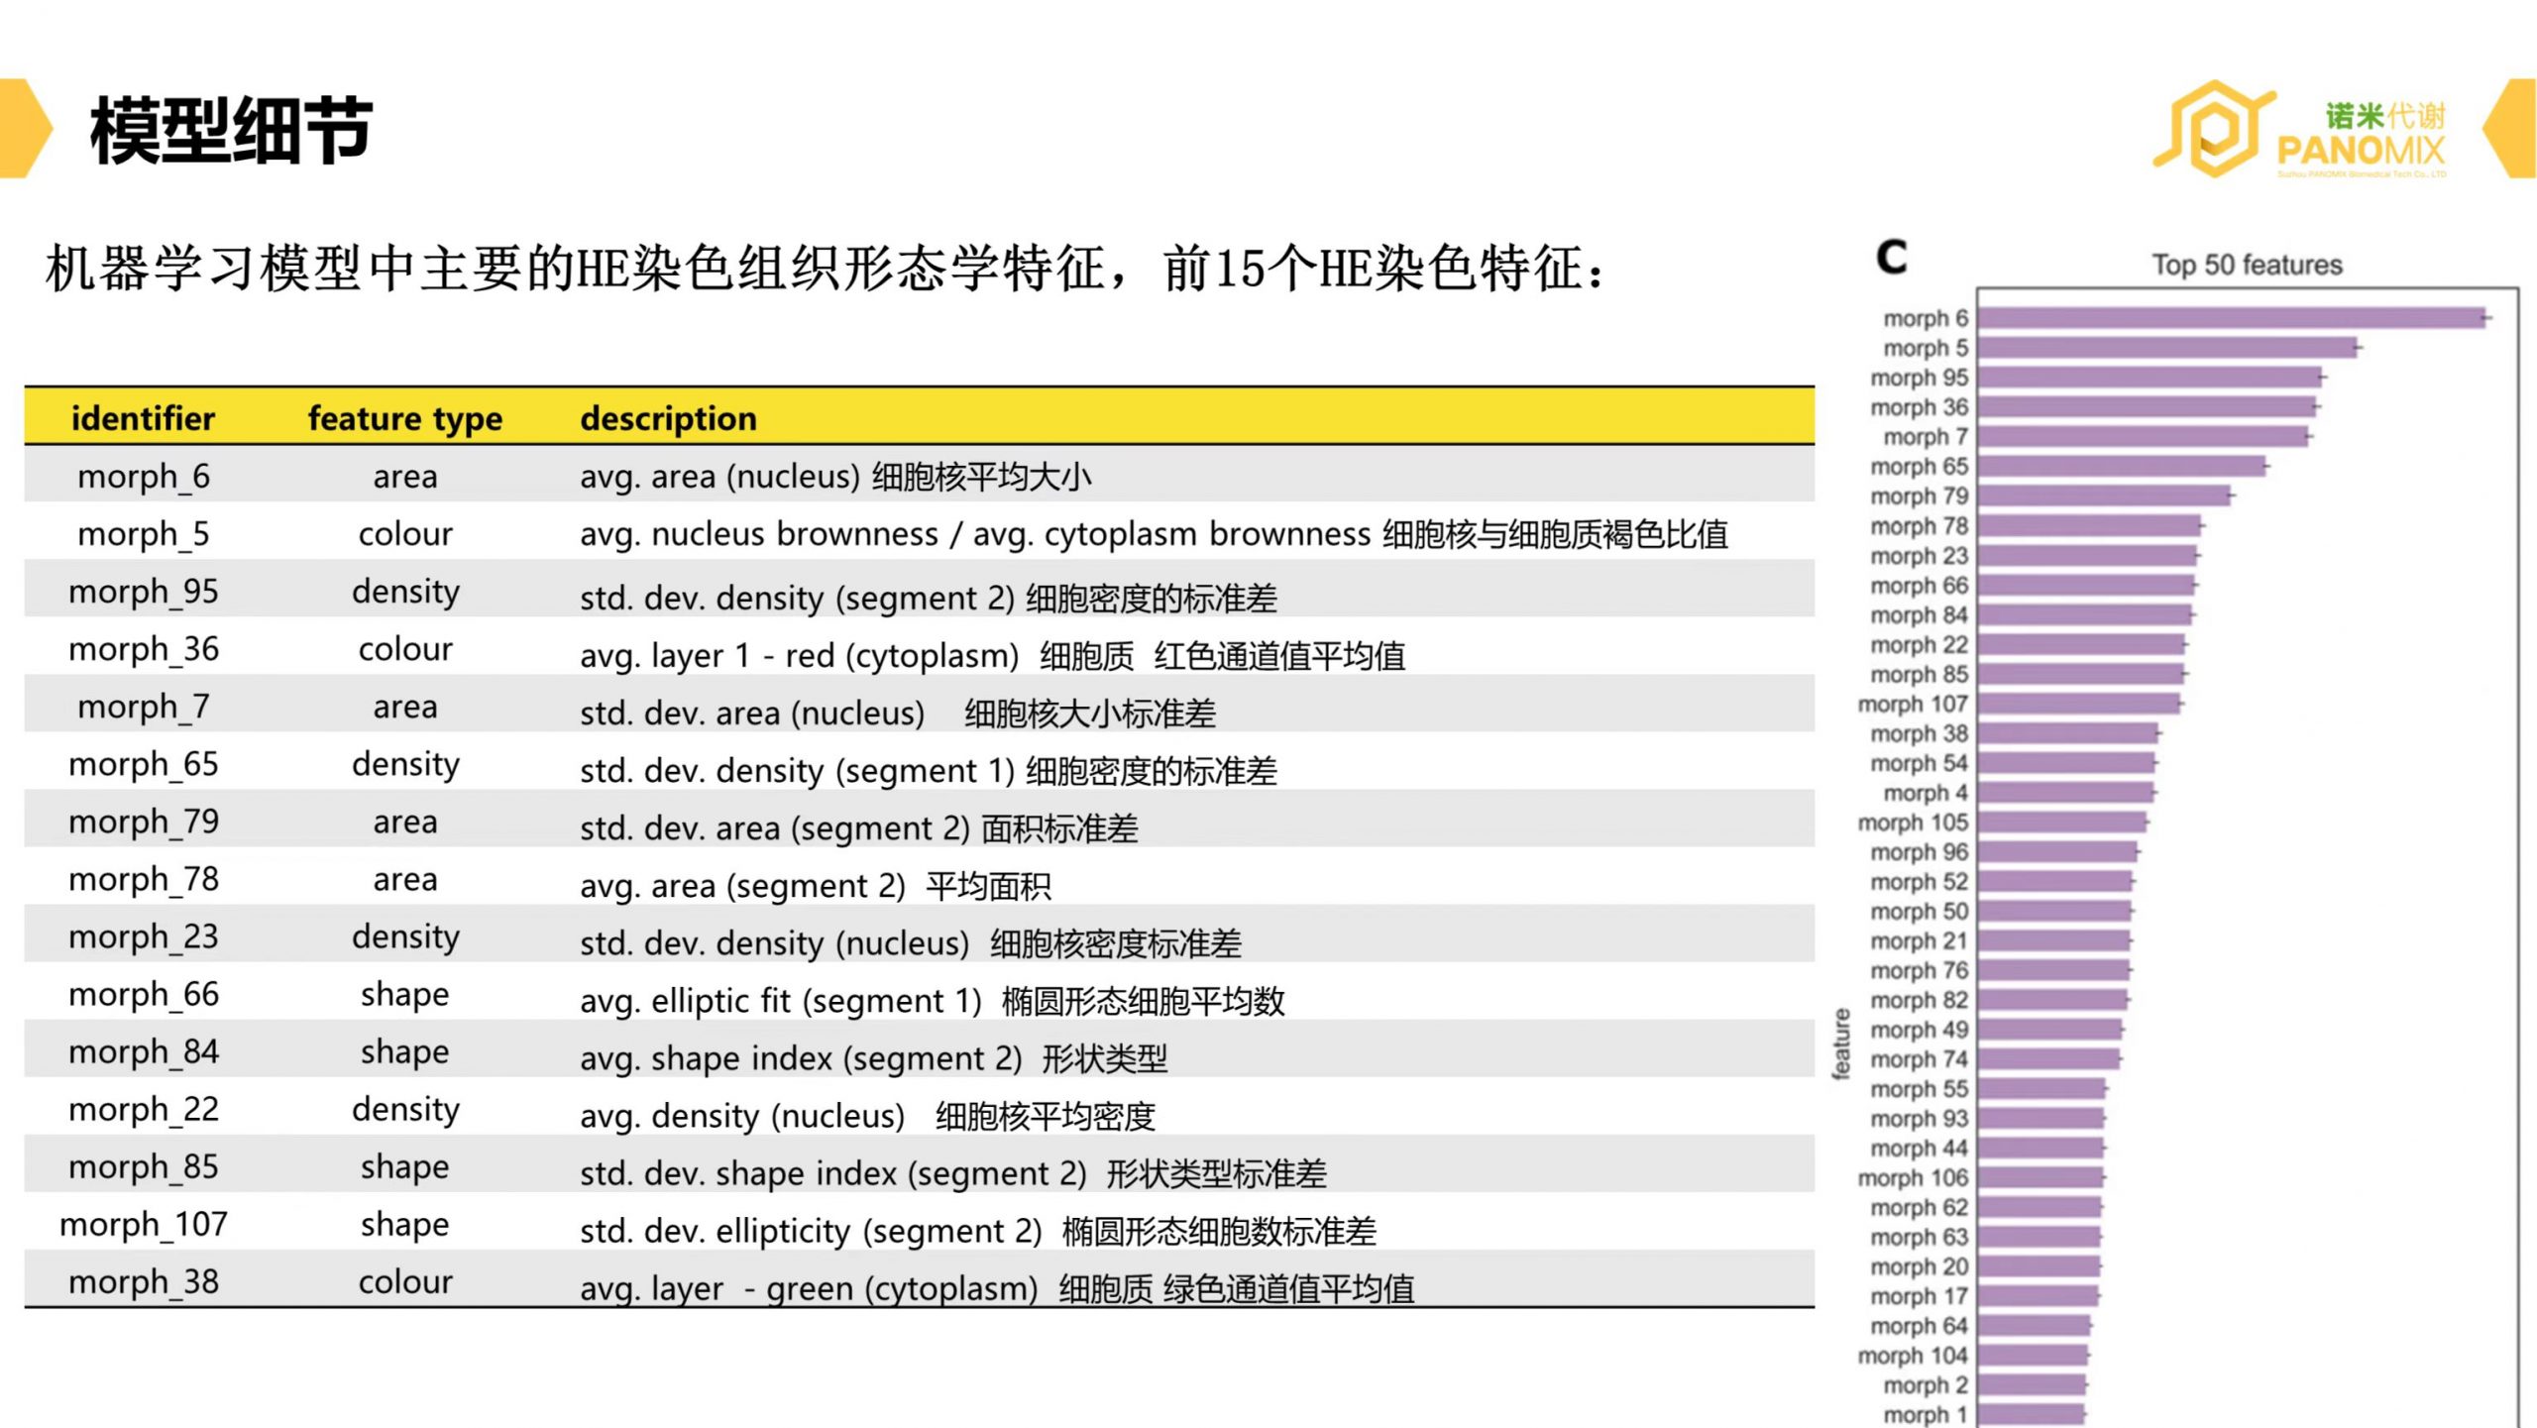Click the feature type column header

404,418
